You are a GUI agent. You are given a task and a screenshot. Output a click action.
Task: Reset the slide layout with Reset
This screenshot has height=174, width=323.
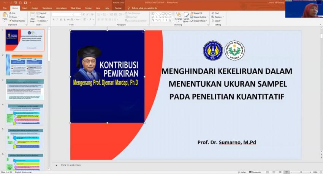[41, 17]
